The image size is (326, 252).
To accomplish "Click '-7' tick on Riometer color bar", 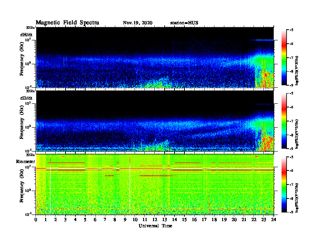I will point(291,184).
